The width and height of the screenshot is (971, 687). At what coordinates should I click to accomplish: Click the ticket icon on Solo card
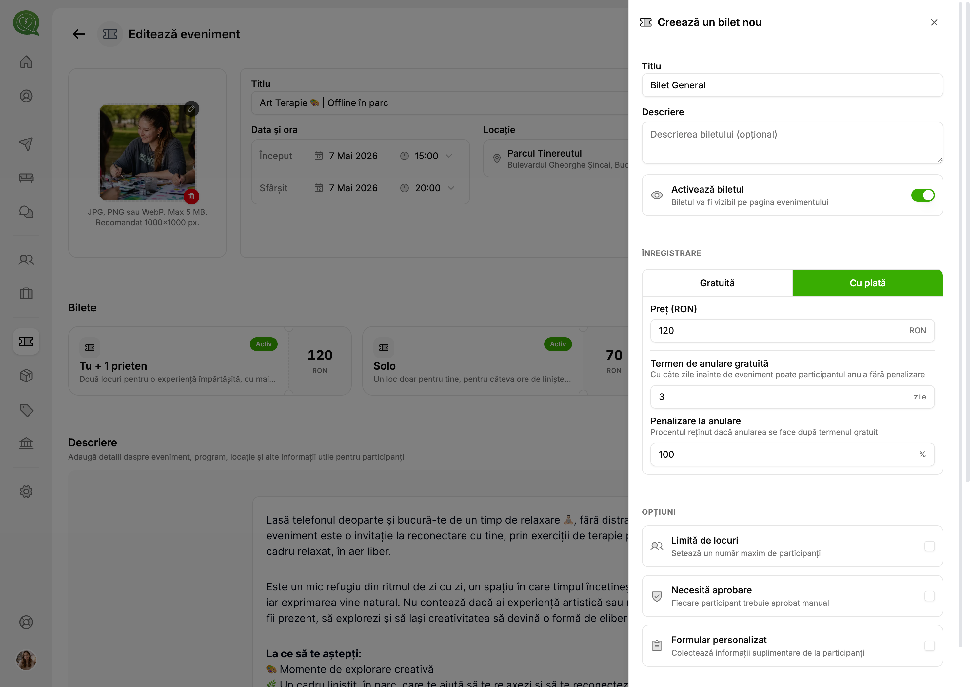[x=384, y=348]
